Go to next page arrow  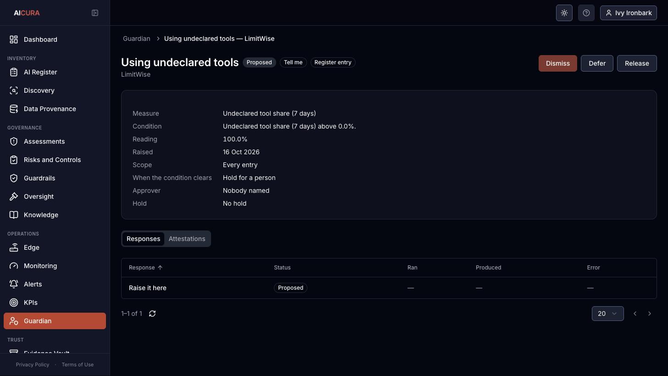[650, 314]
